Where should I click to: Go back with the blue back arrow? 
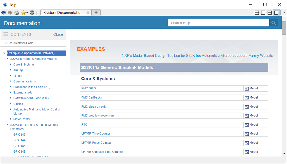[x=3, y=13]
